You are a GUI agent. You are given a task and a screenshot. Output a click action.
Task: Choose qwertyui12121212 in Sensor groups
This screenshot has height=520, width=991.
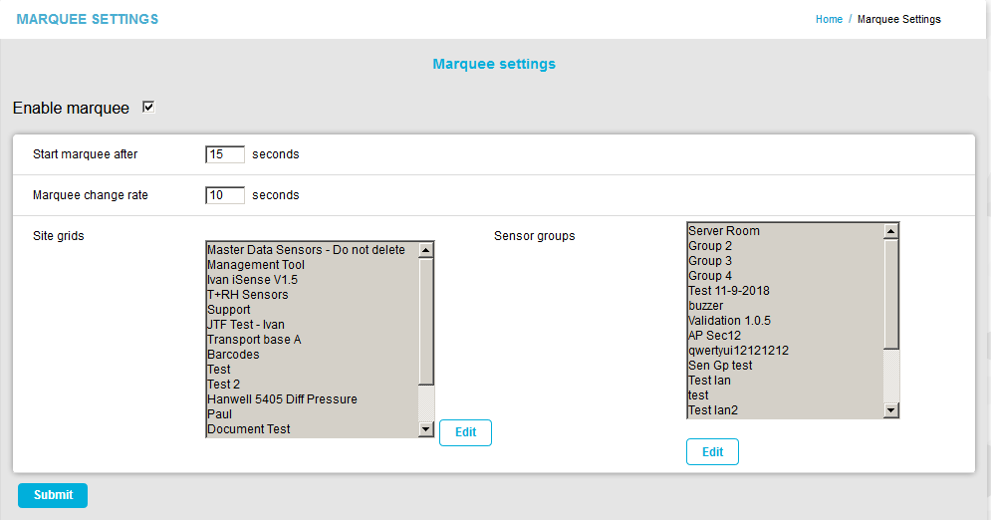click(738, 351)
